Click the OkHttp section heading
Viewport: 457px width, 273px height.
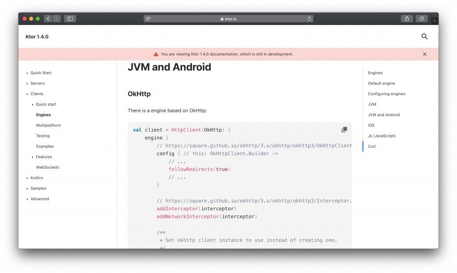click(x=139, y=94)
